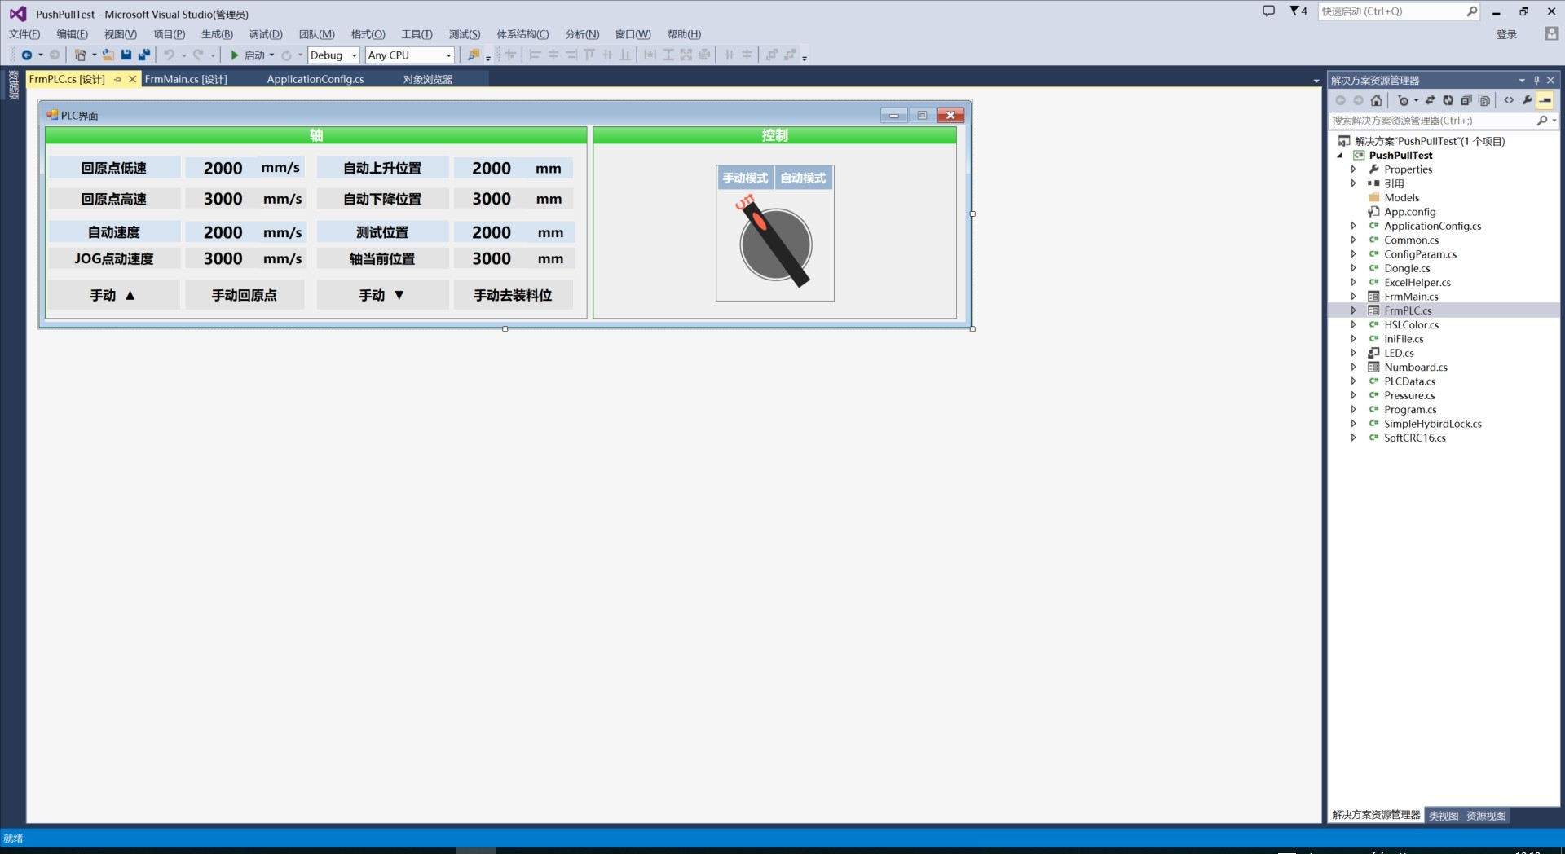Open the 工具(T) tools menu
The height and width of the screenshot is (854, 1565).
pos(417,34)
